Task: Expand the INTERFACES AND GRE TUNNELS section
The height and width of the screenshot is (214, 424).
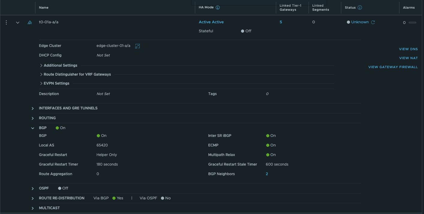Action: click(x=33, y=108)
